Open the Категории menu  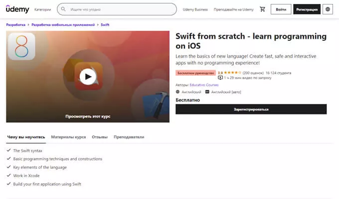42,9
